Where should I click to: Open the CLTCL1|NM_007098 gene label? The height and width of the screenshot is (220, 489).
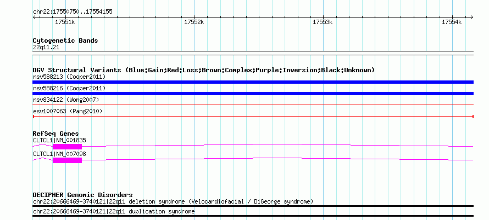[59, 154]
